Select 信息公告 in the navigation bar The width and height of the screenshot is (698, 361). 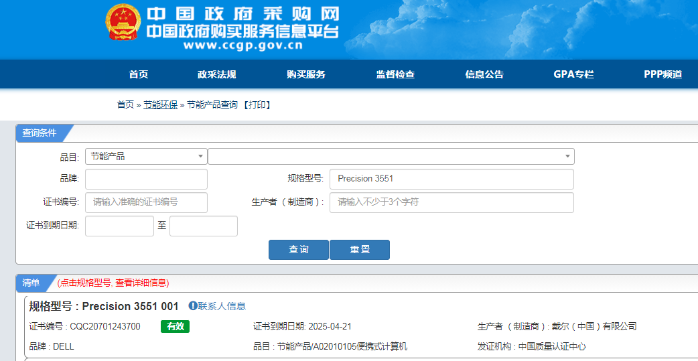pyautogui.click(x=484, y=74)
